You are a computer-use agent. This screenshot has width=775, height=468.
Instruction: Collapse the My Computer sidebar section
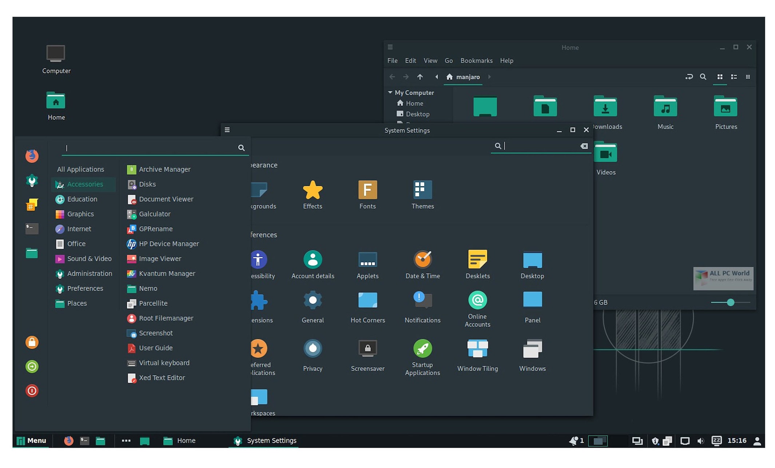pyautogui.click(x=390, y=92)
